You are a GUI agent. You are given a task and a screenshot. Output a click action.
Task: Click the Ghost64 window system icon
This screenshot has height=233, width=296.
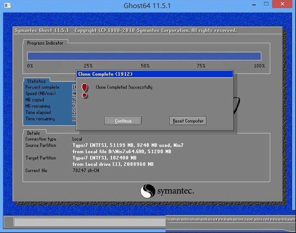click(x=7, y=5)
